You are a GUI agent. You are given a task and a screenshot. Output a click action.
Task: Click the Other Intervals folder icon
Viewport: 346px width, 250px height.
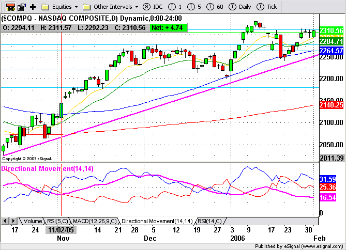(86, 7)
